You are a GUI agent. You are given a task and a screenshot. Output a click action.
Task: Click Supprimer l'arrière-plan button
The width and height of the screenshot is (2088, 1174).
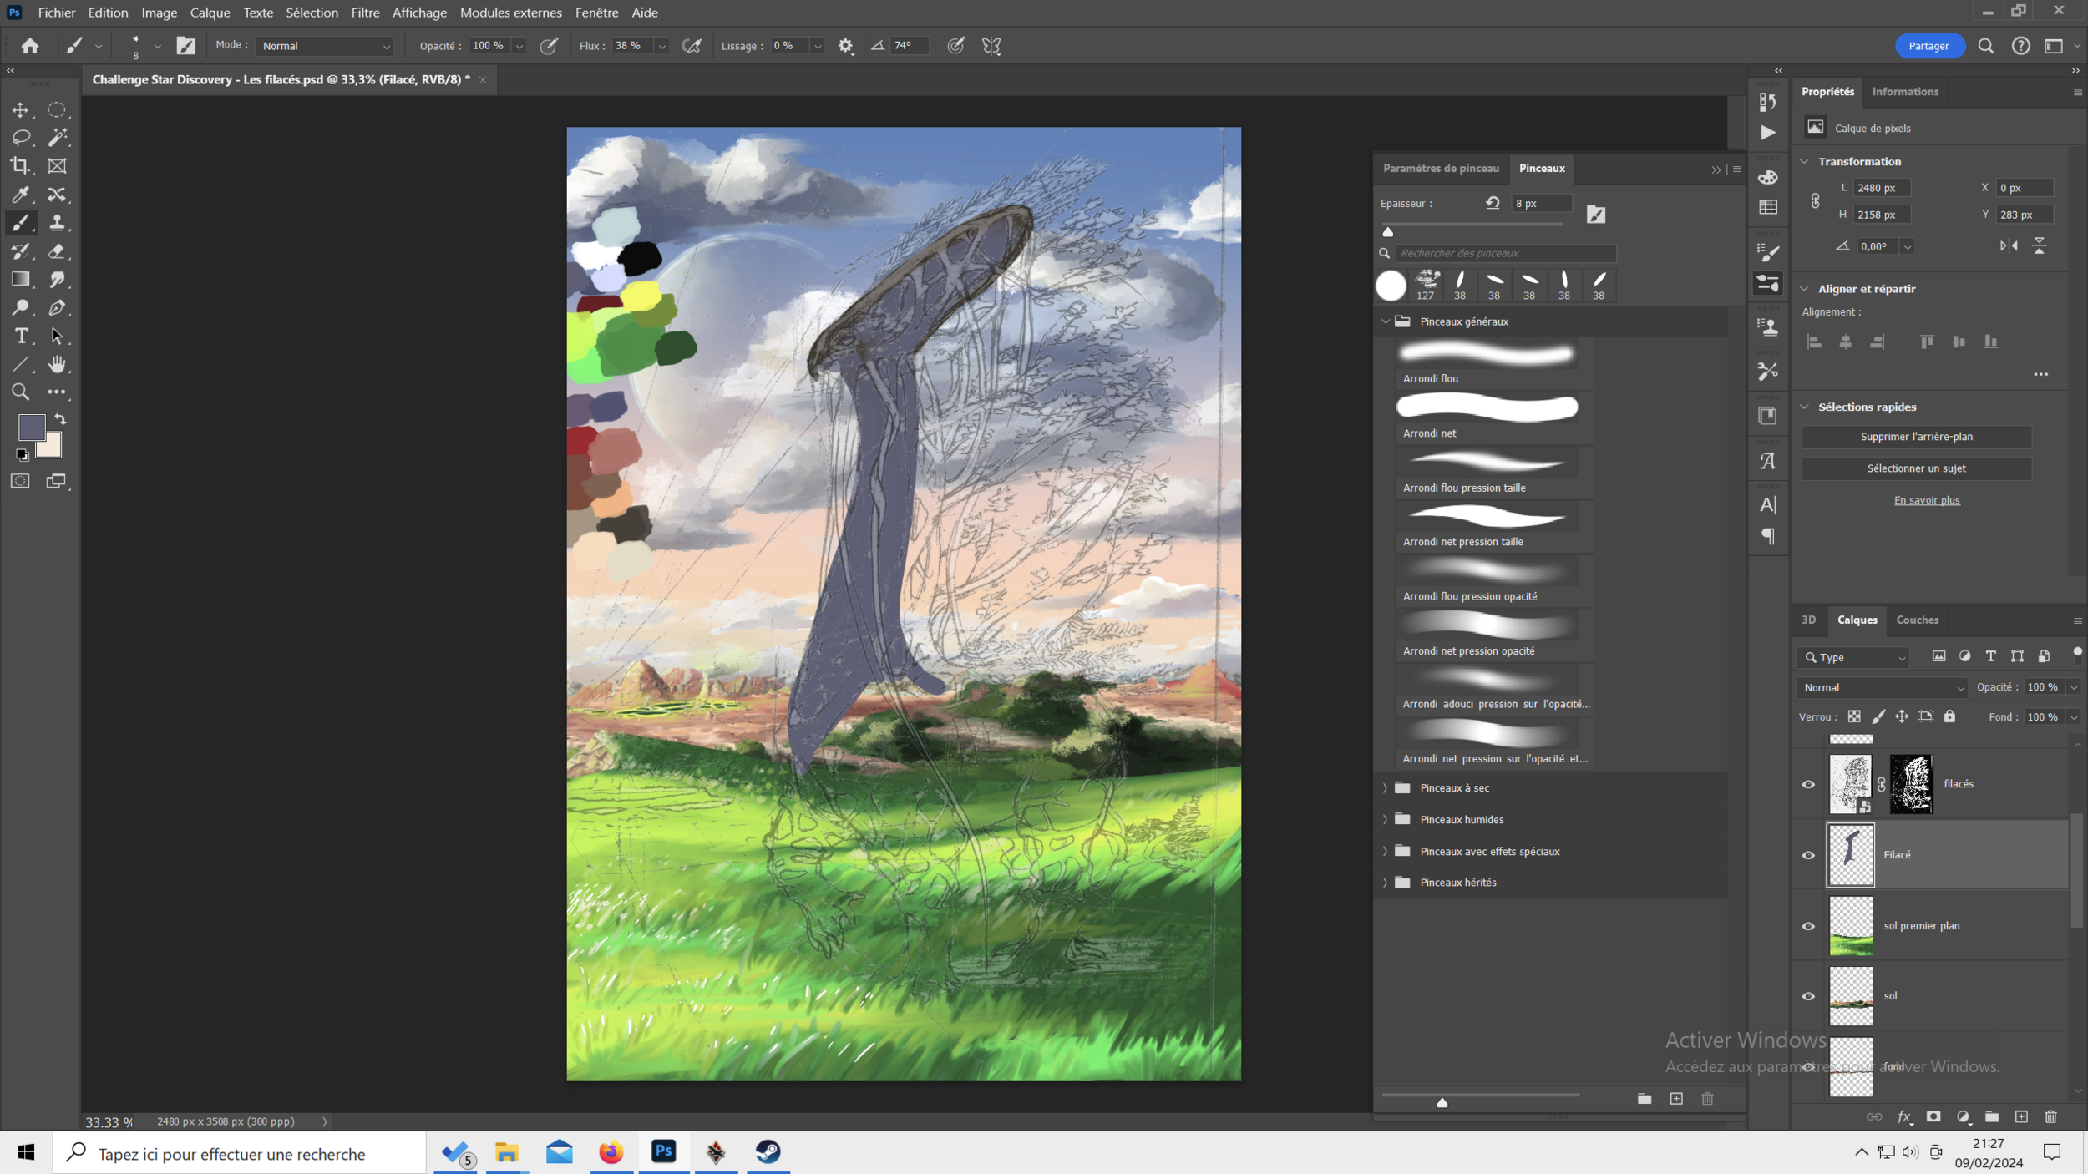click(x=1916, y=437)
